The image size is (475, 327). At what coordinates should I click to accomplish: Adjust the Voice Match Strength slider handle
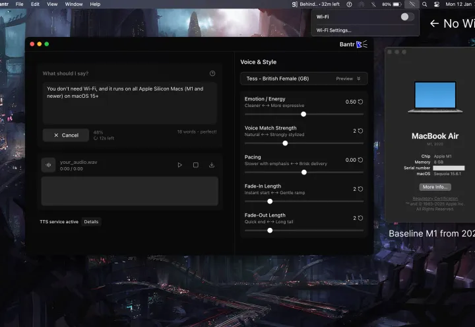285,143
